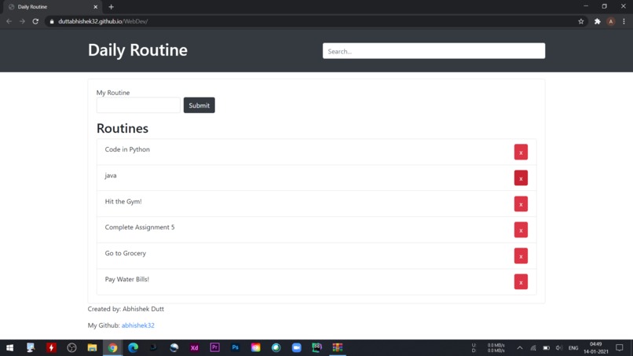Launch Adobe Photoshop from the taskbar
The height and width of the screenshot is (356, 633).
coord(236,347)
